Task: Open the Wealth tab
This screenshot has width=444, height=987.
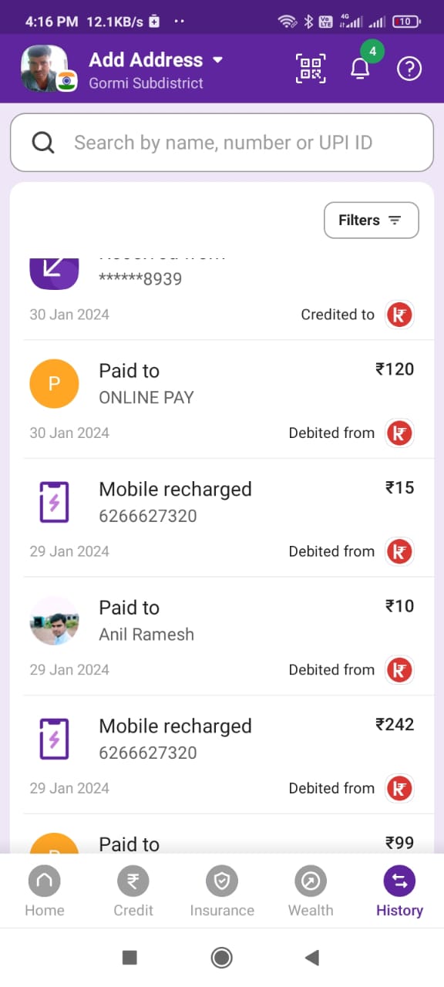Action: coord(311,891)
